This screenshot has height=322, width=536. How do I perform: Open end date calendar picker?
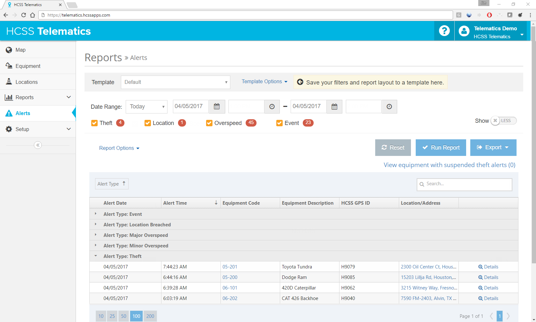(334, 106)
